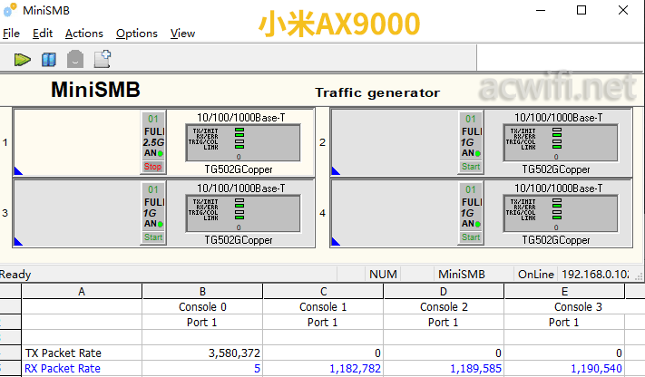Click the blue corner triangle of port 3
The image size is (645, 377).
[x=17, y=242]
